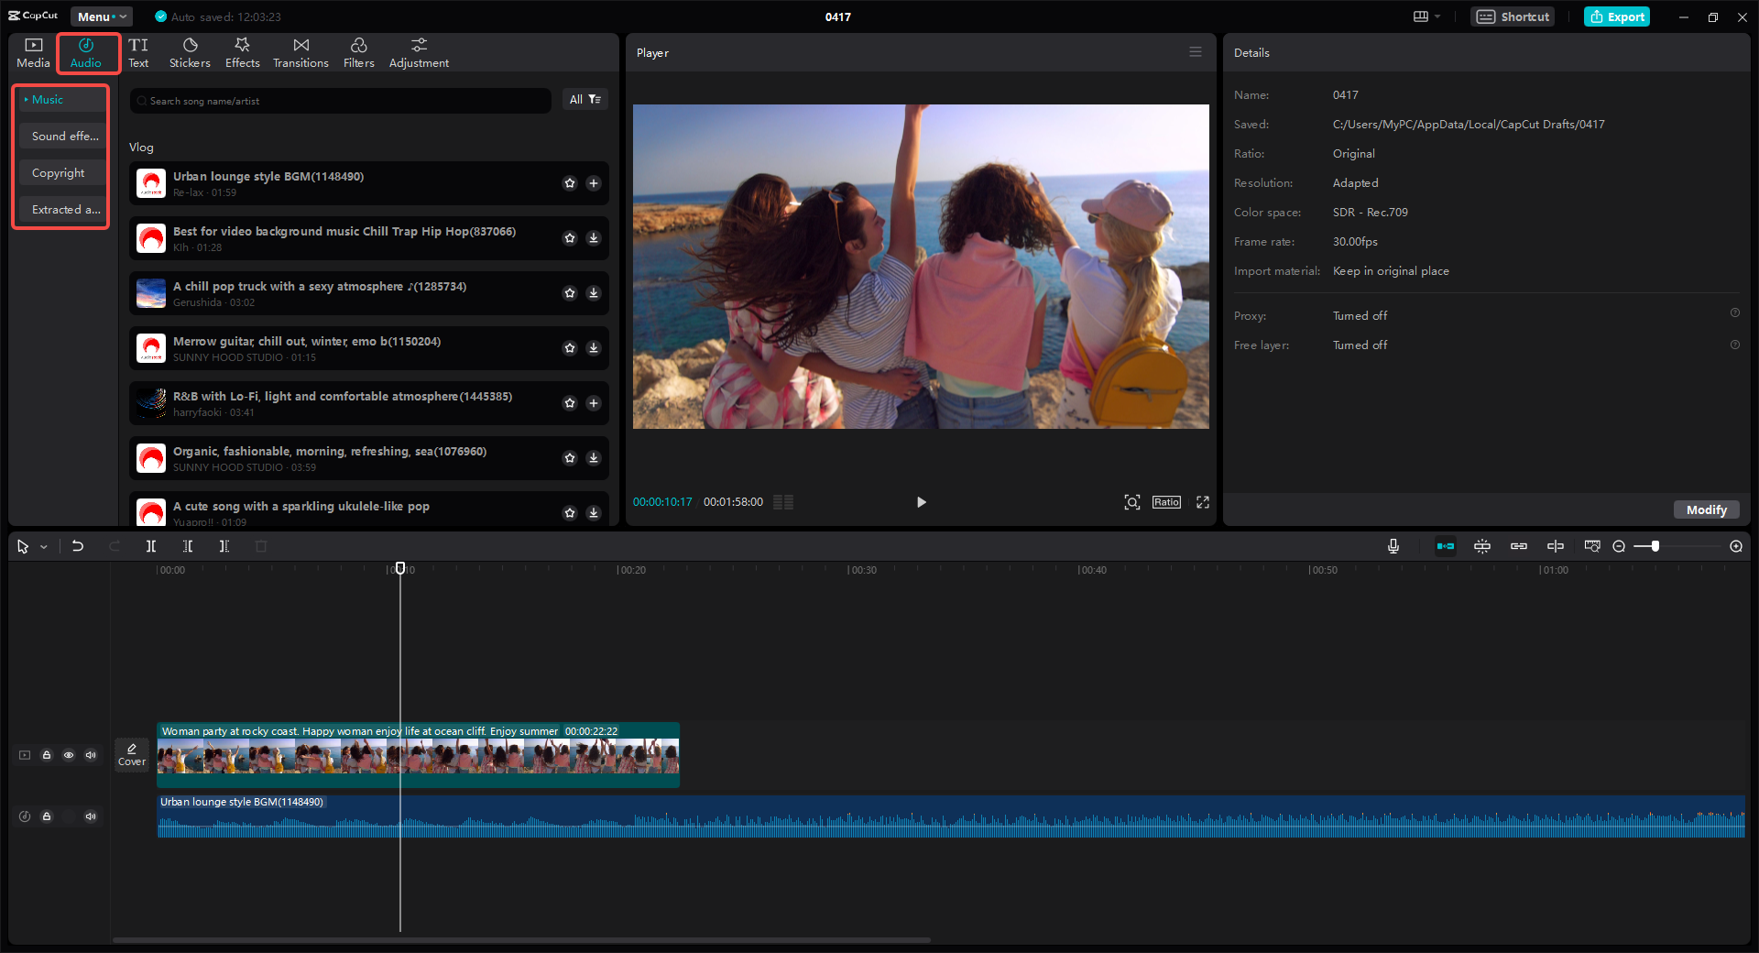Open the filter dropdown next to music search
This screenshot has height=953, width=1759.
(x=585, y=99)
